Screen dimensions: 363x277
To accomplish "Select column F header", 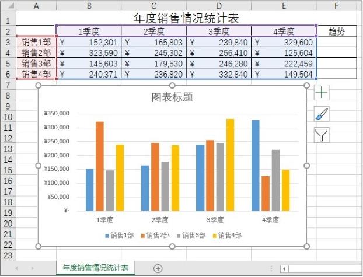I will 336,6.
